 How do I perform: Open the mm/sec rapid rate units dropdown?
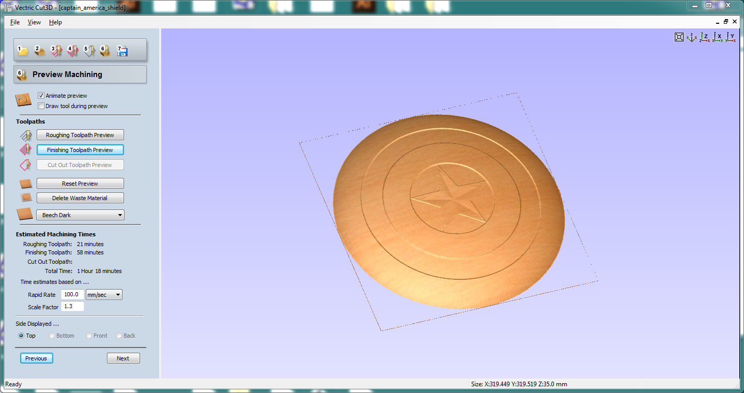click(x=104, y=295)
